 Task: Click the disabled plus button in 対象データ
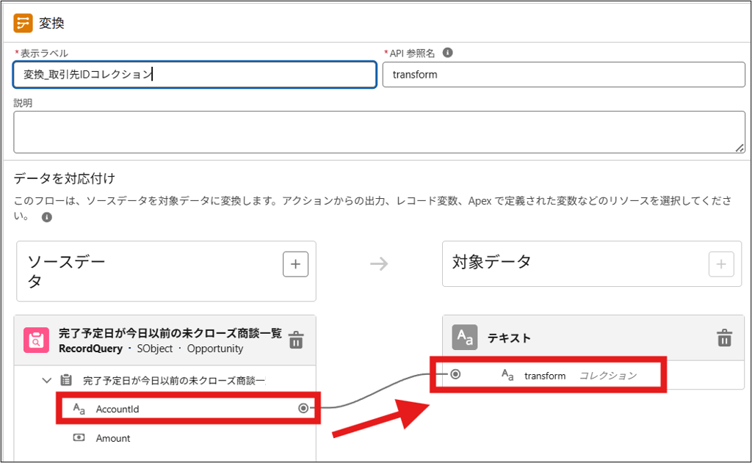(721, 264)
